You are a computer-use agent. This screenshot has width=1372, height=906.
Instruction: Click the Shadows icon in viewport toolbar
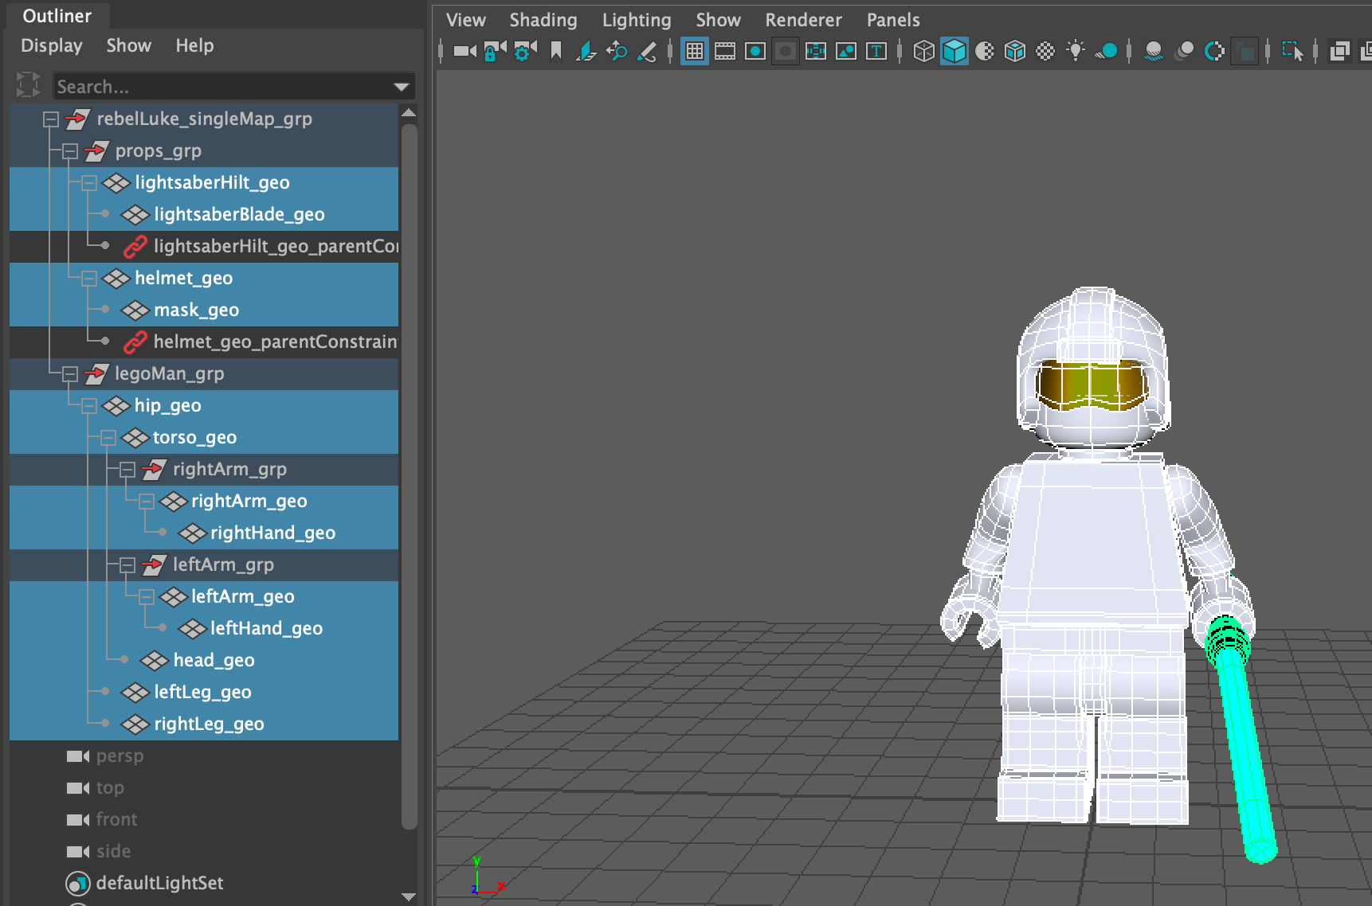point(1106,52)
